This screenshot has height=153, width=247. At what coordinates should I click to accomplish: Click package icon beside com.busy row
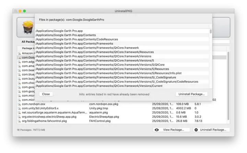pyautogui.click(x=19, y=79)
